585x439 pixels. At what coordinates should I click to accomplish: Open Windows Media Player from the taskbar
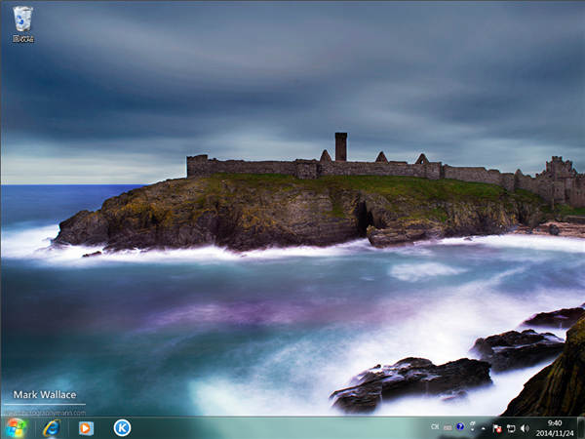click(x=86, y=427)
